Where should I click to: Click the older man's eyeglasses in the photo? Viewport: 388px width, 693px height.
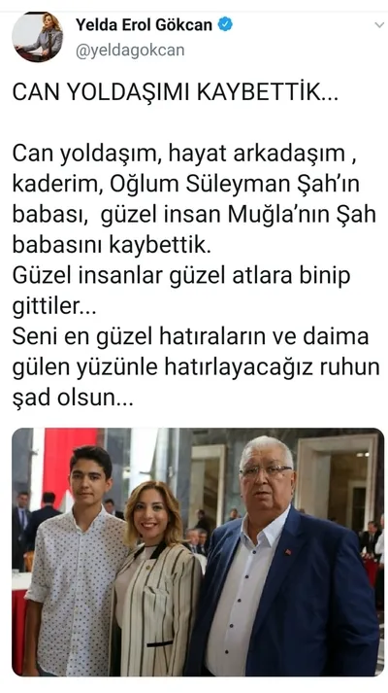pos(266,472)
